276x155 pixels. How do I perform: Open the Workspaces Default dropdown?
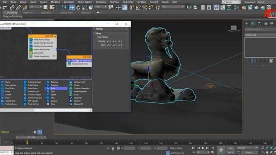[x=266, y=2]
